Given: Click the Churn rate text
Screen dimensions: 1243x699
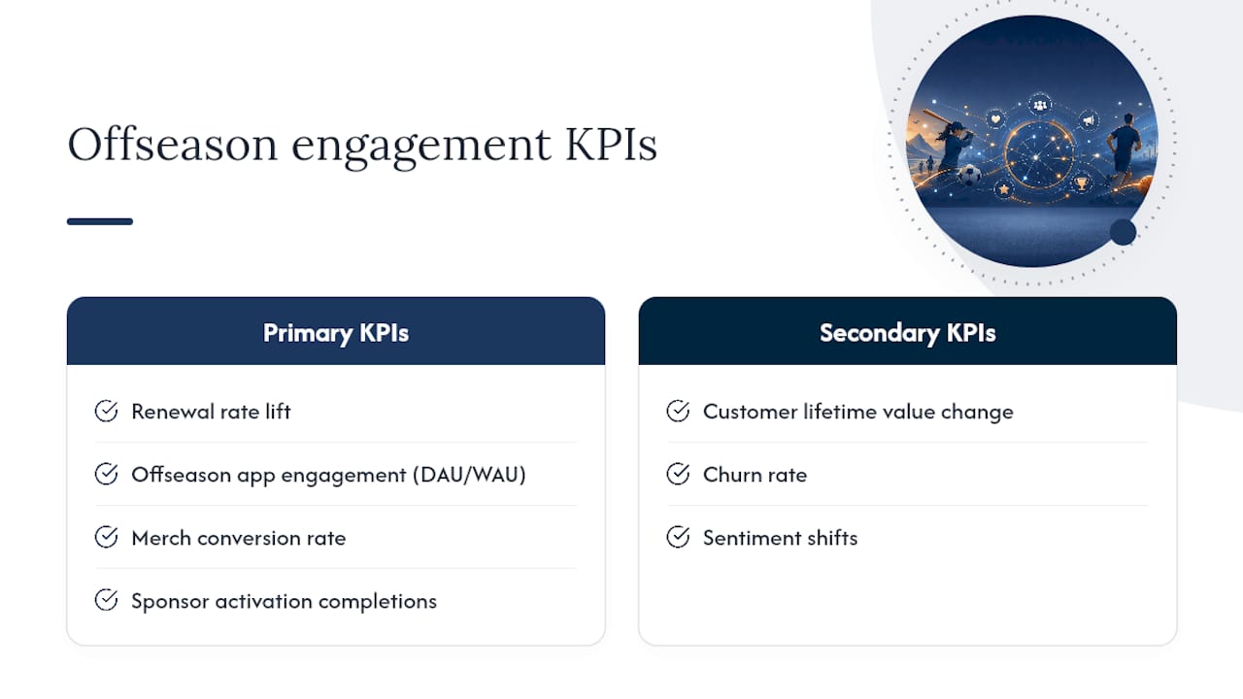Looking at the screenshot, I should point(756,475).
